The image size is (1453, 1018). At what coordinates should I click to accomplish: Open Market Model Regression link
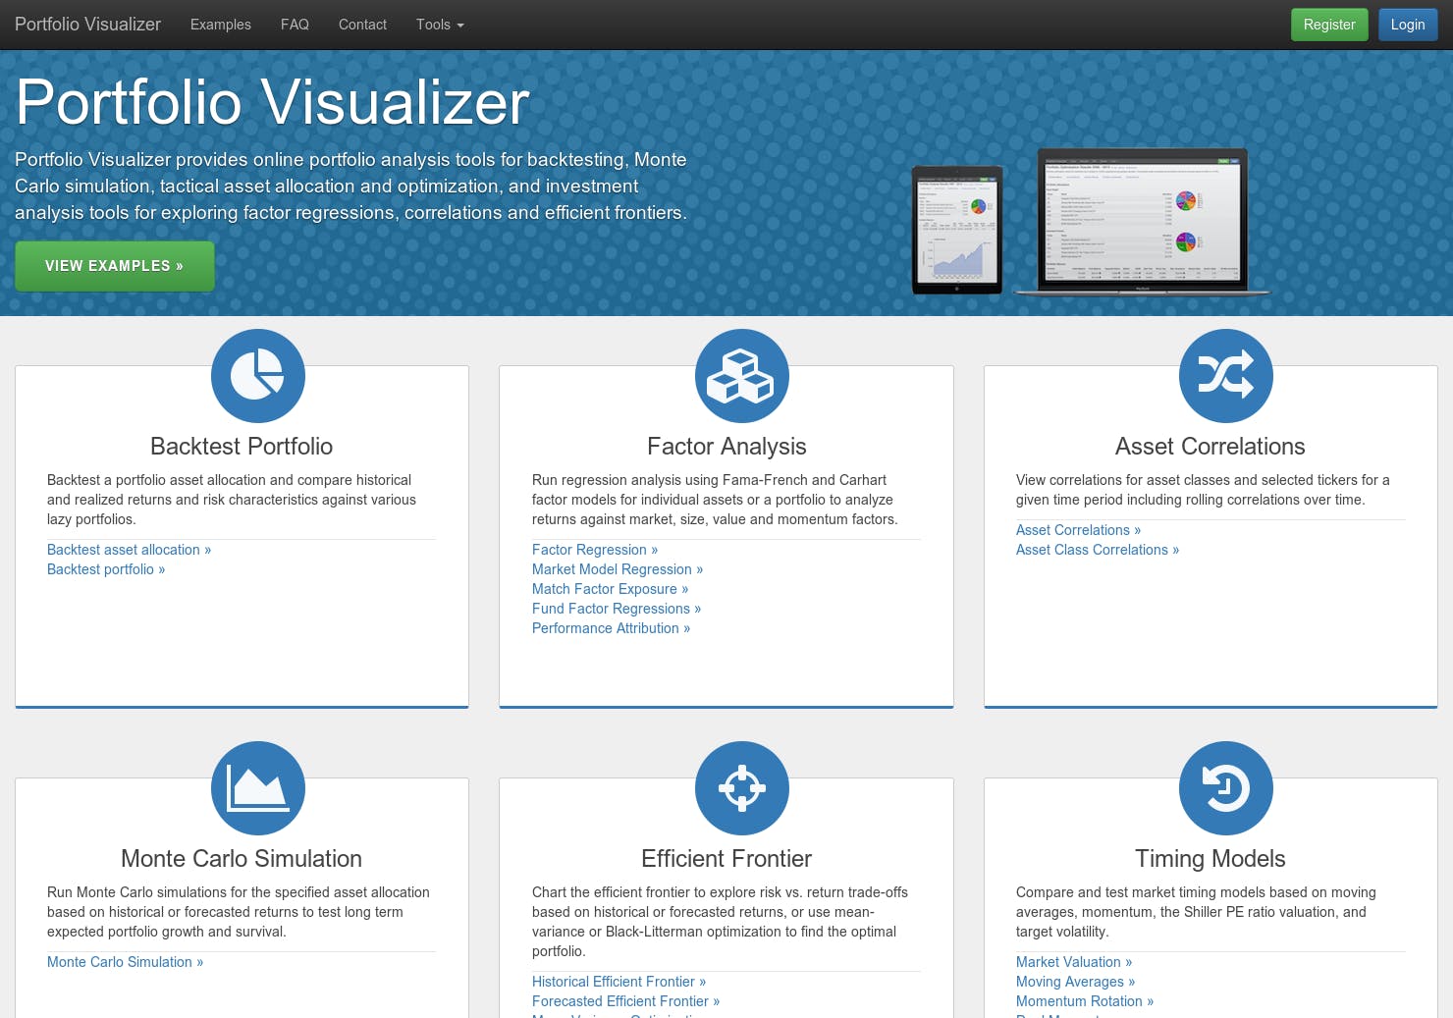tap(618, 569)
